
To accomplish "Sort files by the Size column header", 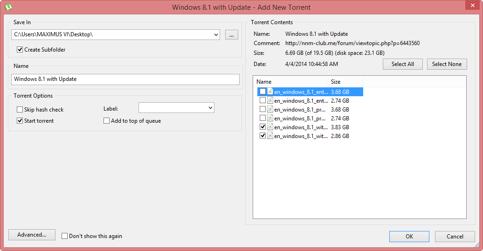I will point(345,82).
